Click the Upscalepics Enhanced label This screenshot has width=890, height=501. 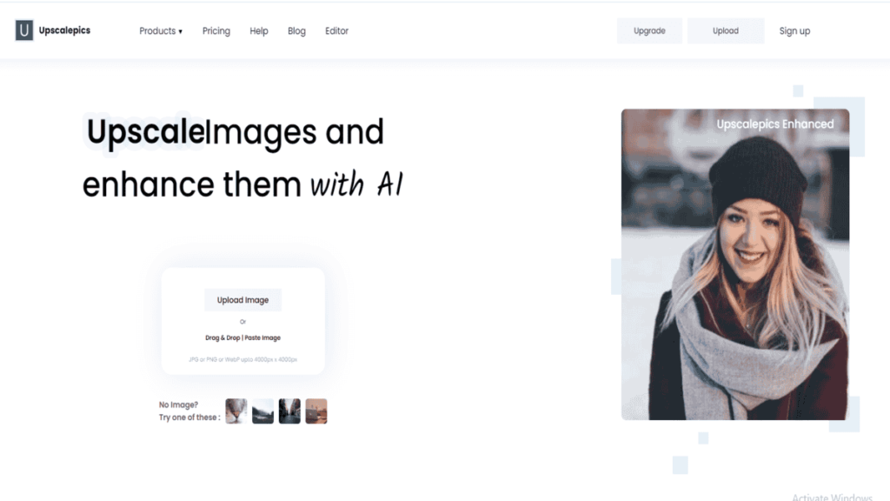tap(774, 124)
